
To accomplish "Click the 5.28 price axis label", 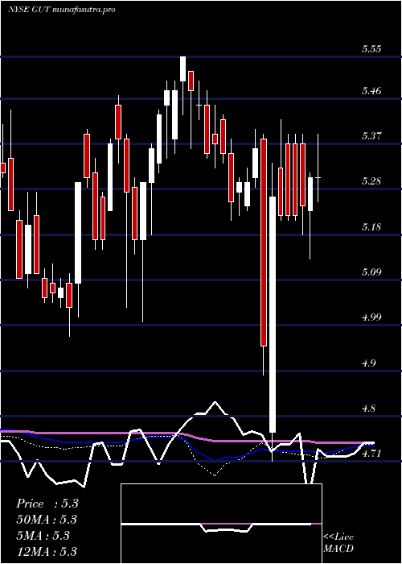I will [371, 181].
